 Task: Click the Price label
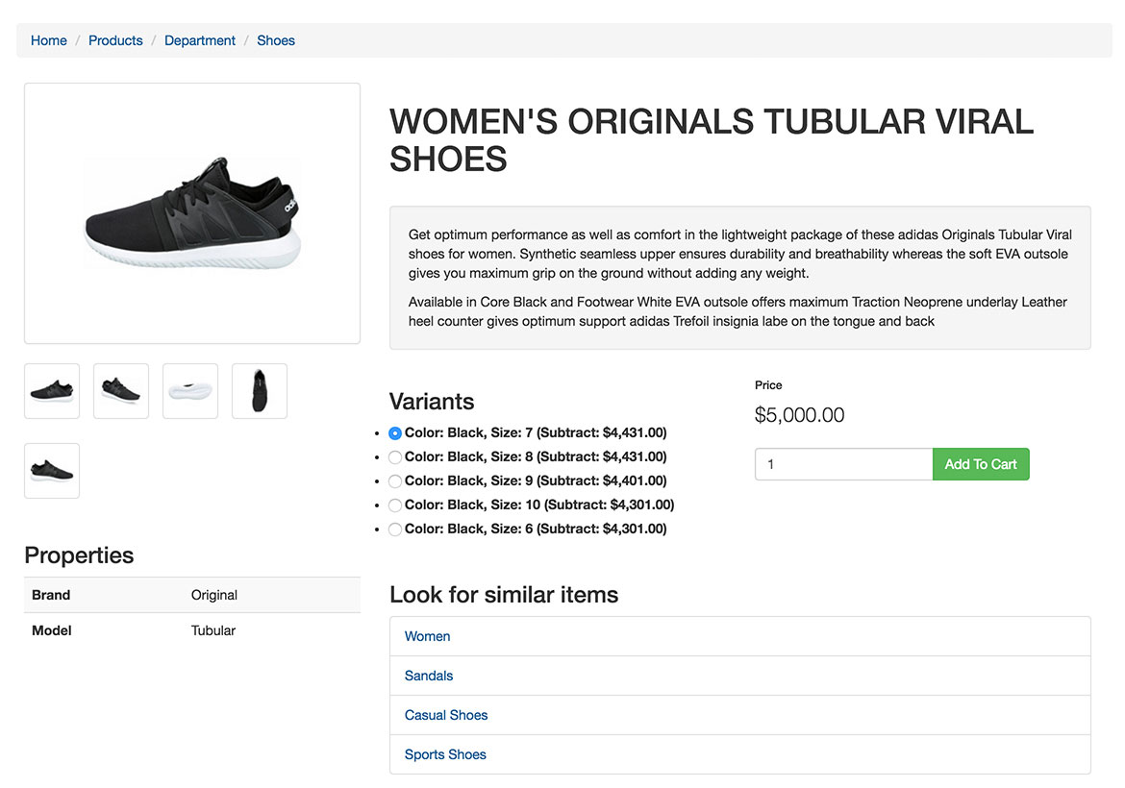[x=768, y=385]
